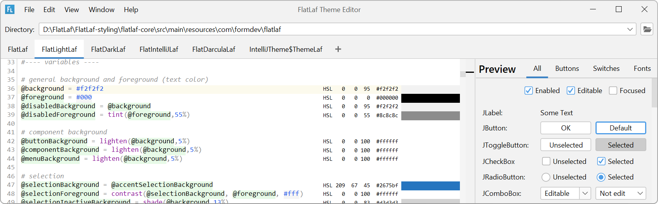The height and width of the screenshot is (204, 658).
Task: Open the View menu
Action: click(x=72, y=10)
